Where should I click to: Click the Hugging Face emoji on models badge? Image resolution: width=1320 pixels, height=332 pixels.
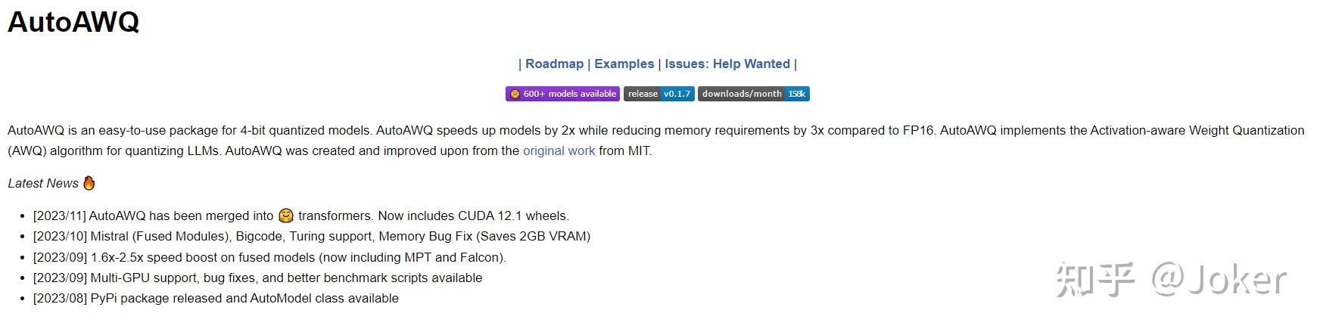point(515,94)
